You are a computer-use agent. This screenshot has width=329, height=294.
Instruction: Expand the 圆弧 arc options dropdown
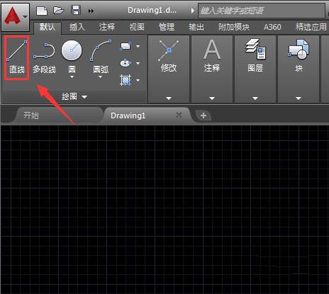(101, 77)
